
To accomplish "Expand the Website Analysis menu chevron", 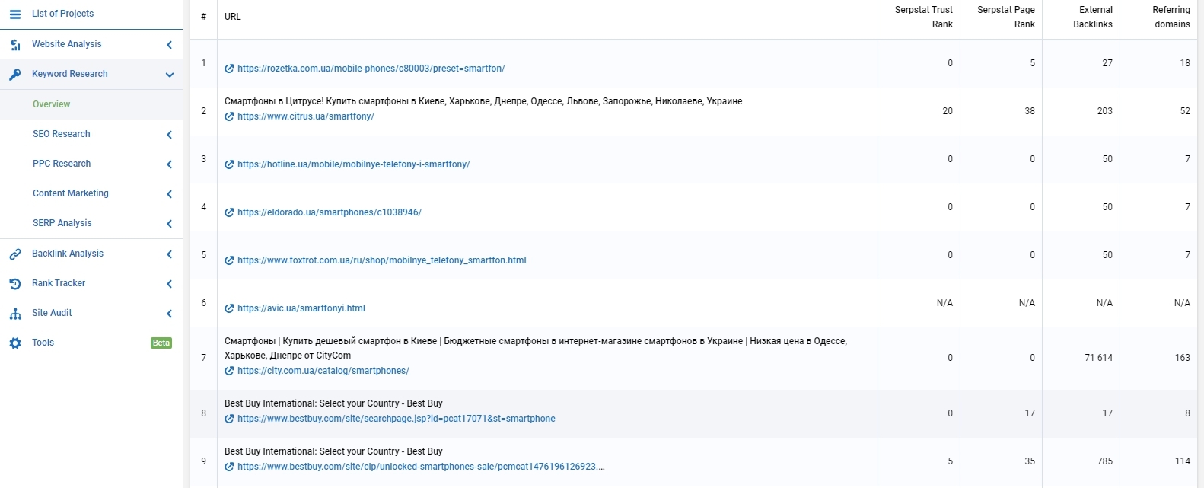I will [x=170, y=45].
